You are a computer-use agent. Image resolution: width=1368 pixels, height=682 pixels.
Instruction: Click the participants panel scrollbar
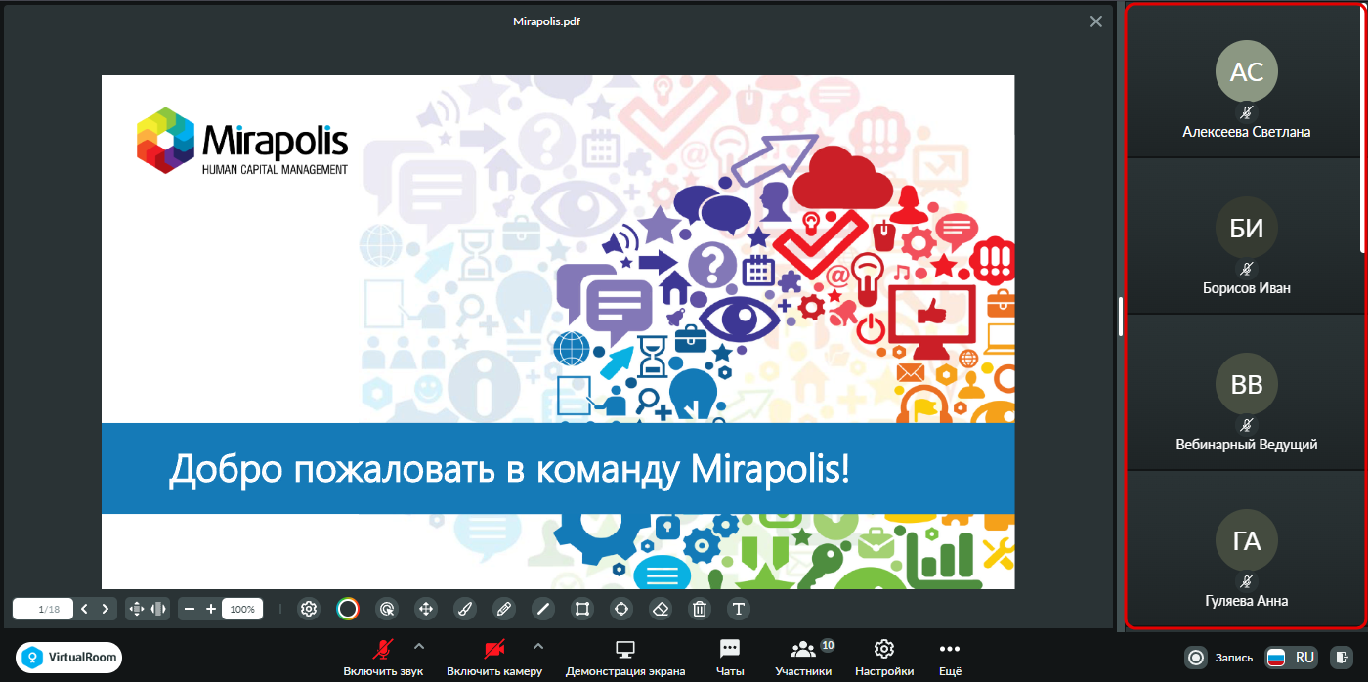click(x=1364, y=129)
